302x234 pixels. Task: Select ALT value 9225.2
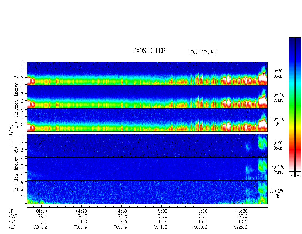(241, 227)
